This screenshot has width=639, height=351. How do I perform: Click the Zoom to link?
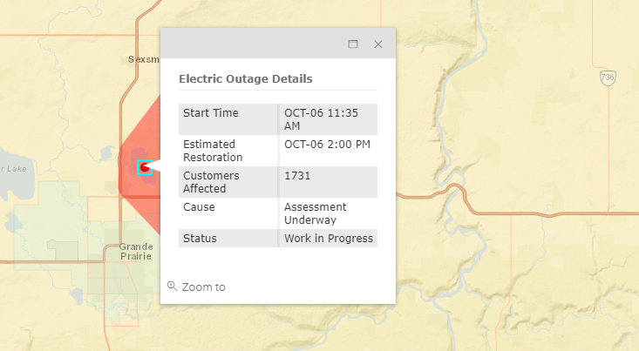(203, 287)
